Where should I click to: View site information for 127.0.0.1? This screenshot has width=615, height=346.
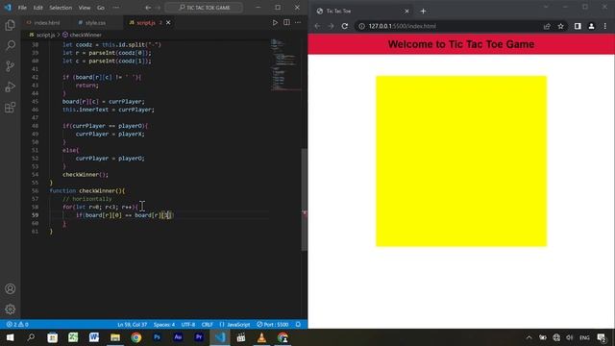click(361, 26)
